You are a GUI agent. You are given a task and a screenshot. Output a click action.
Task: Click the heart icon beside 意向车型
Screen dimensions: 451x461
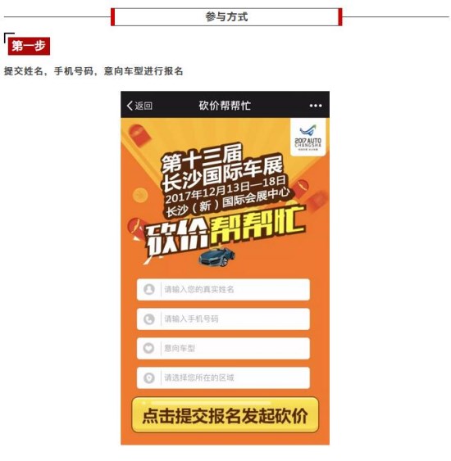149,348
